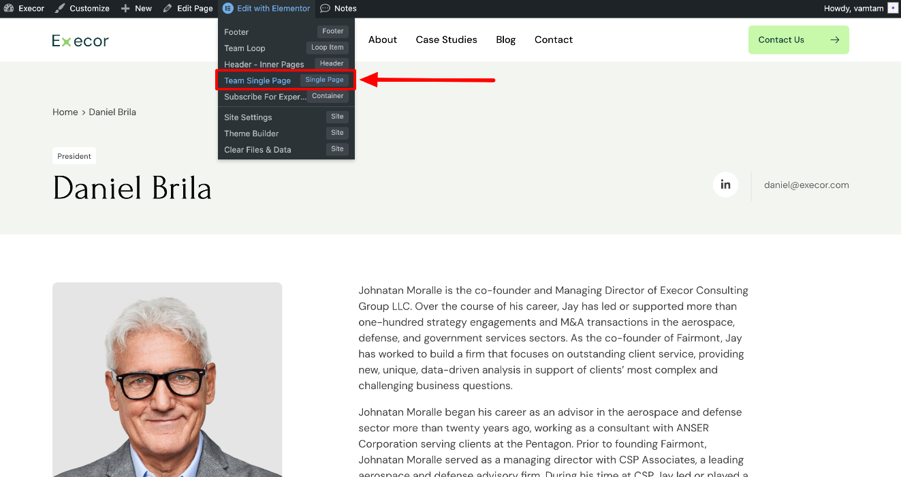Click the Home breadcrumb link
Image resolution: width=901 pixels, height=477 pixels.
pyautogui.click(x=65, y=112)
